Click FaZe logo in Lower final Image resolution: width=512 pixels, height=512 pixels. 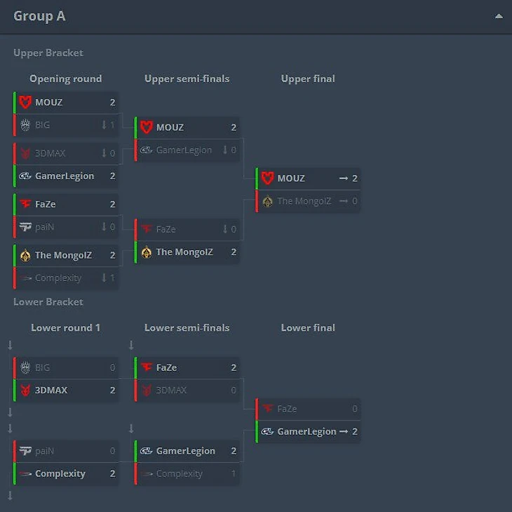coord(267,409)
